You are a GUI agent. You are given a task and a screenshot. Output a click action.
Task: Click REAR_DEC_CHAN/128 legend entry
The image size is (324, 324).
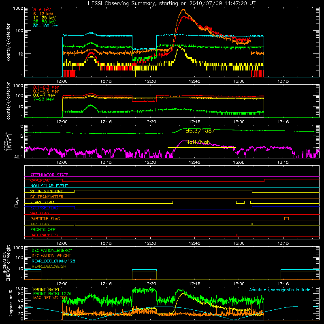click(53, 261)
